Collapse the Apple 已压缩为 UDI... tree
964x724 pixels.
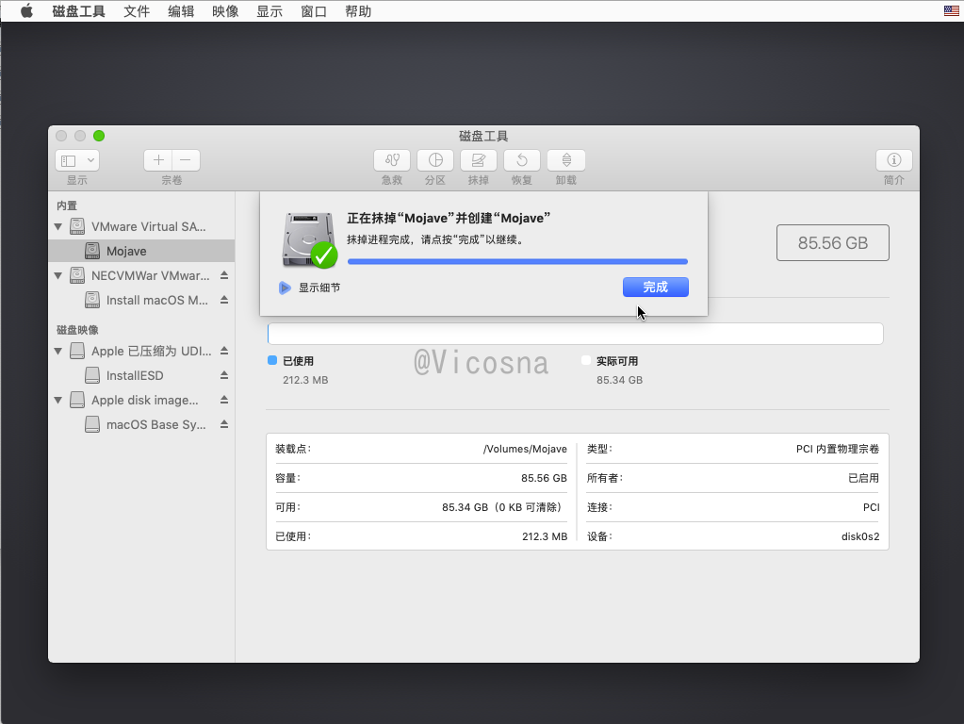tap(58, 352)
